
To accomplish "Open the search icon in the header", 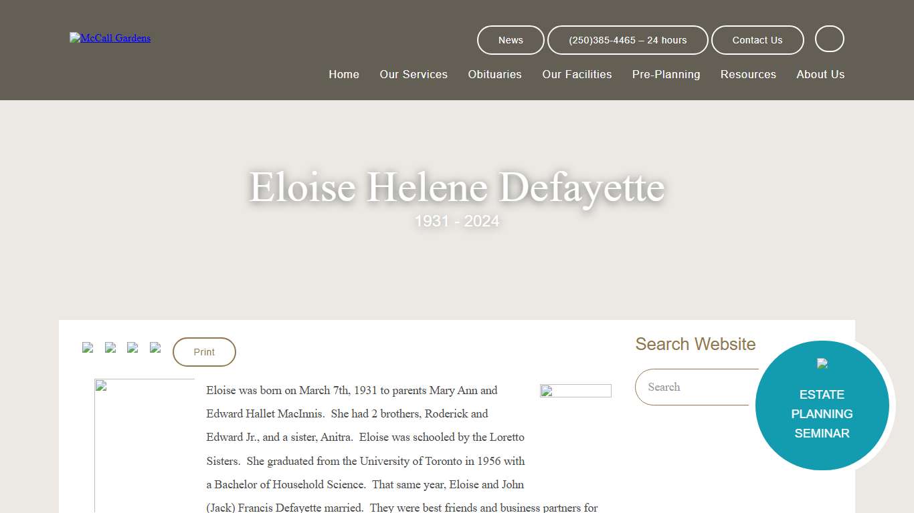I will pos(829,39).
